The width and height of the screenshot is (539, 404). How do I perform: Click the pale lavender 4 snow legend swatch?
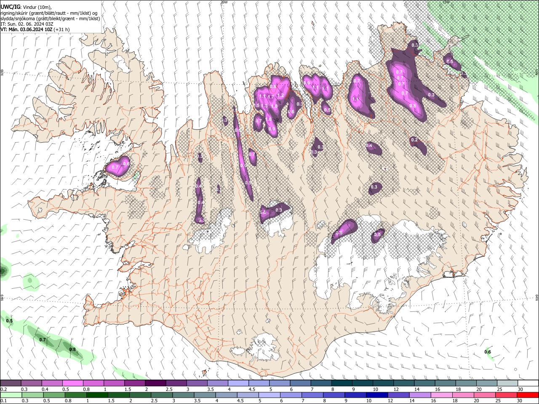[x=238, y=383]
